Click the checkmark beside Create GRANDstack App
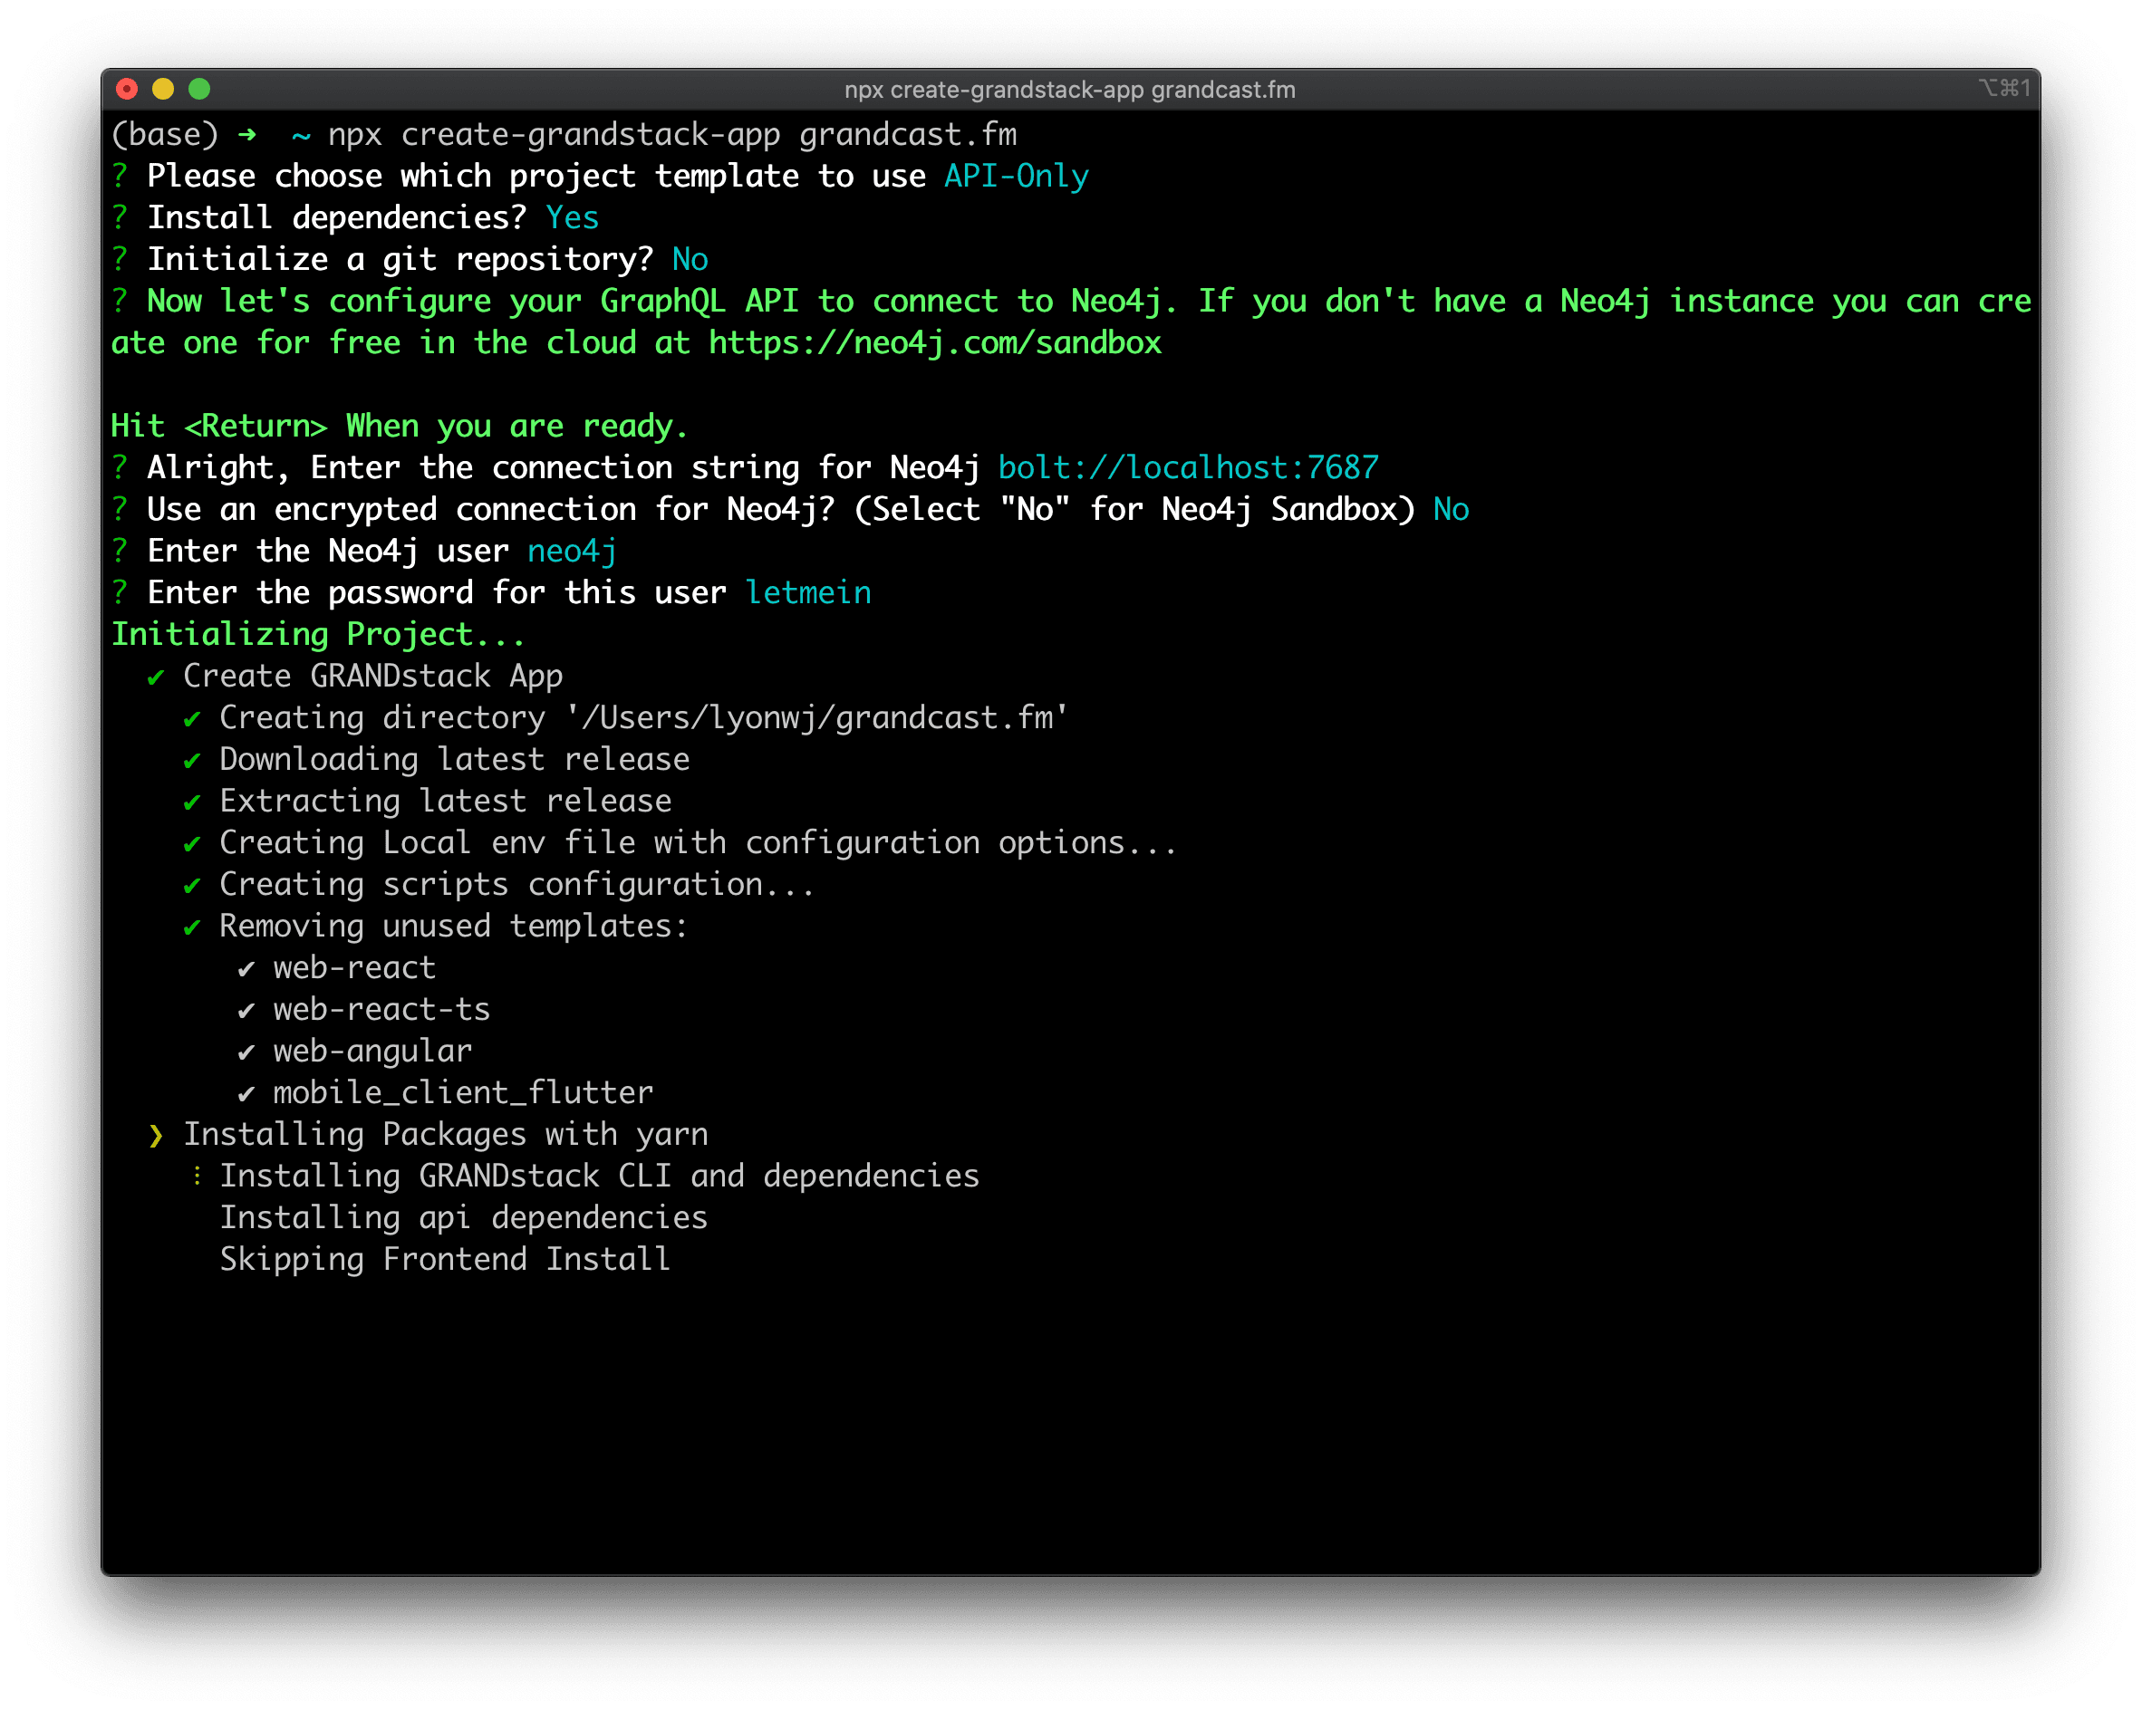The image size is (2142, 1710). 156,678
